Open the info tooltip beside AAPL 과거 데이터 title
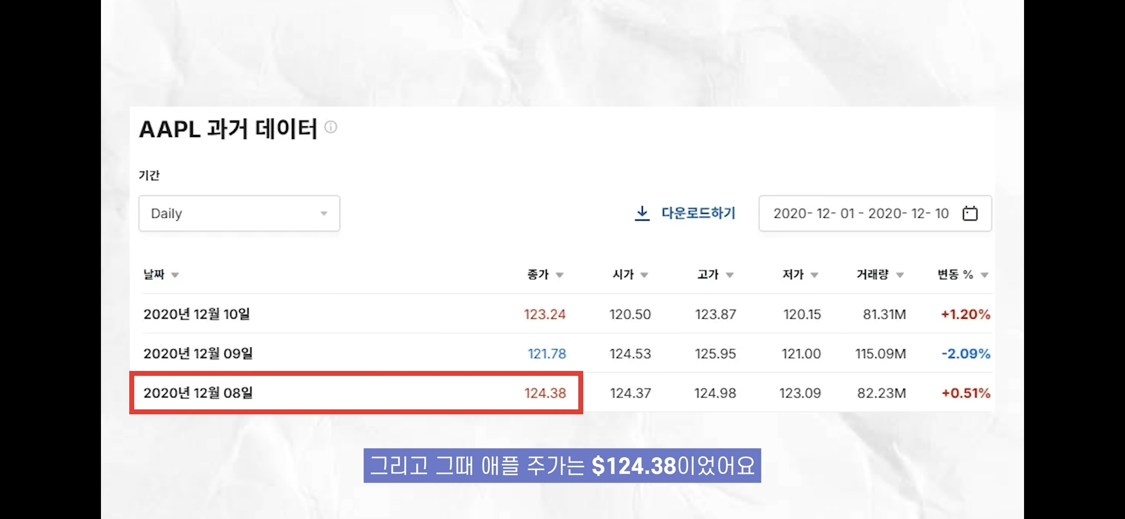 point(332,127)
